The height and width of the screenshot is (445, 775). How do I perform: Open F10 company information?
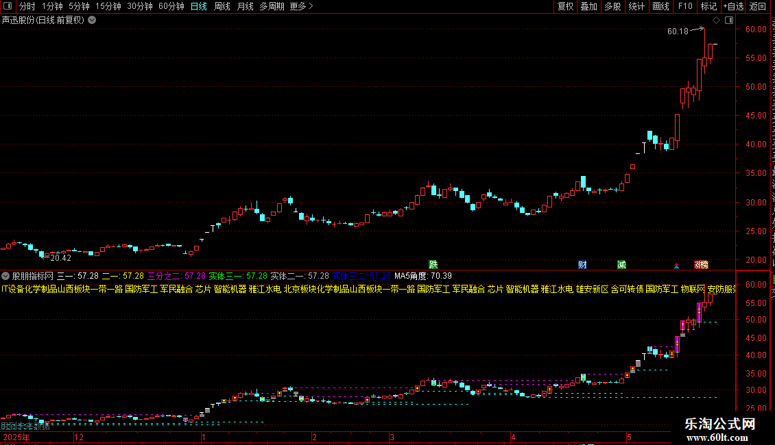point(685,6)
